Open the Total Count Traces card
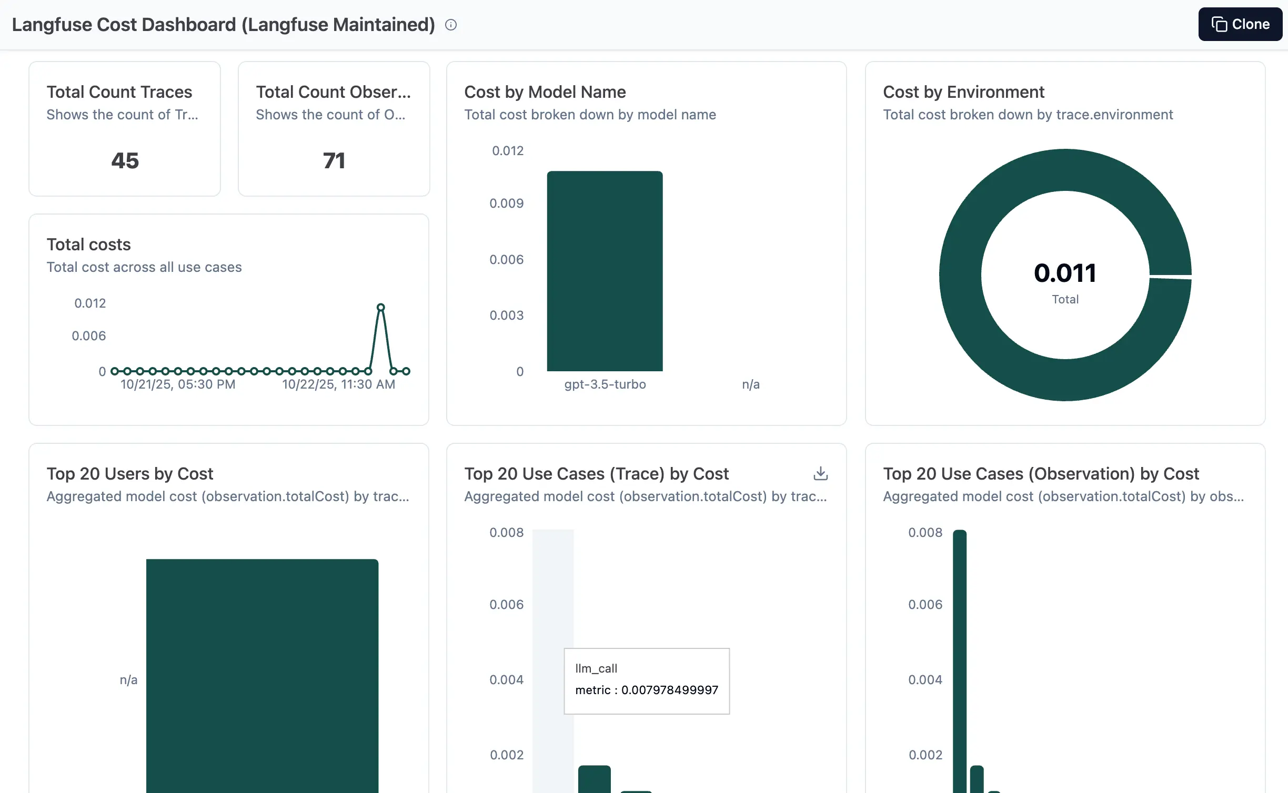This screenshot has width=1288, height=793. 124,129
